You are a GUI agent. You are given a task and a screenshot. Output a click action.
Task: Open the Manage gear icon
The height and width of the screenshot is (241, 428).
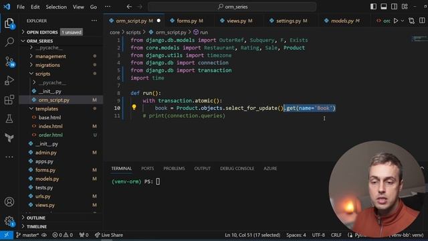click(x=9, y=221)
